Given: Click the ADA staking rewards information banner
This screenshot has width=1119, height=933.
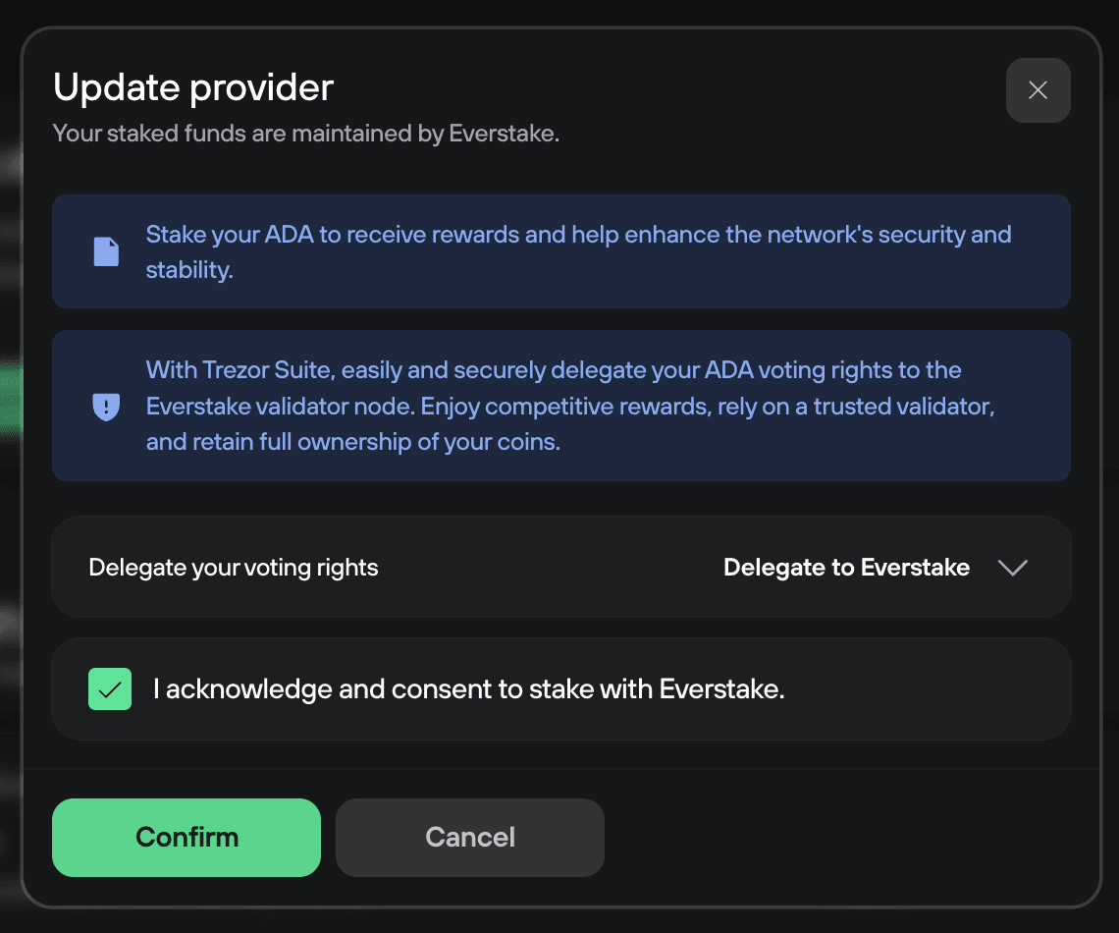Looking at the screenshot, I should (x=559, y=251).
